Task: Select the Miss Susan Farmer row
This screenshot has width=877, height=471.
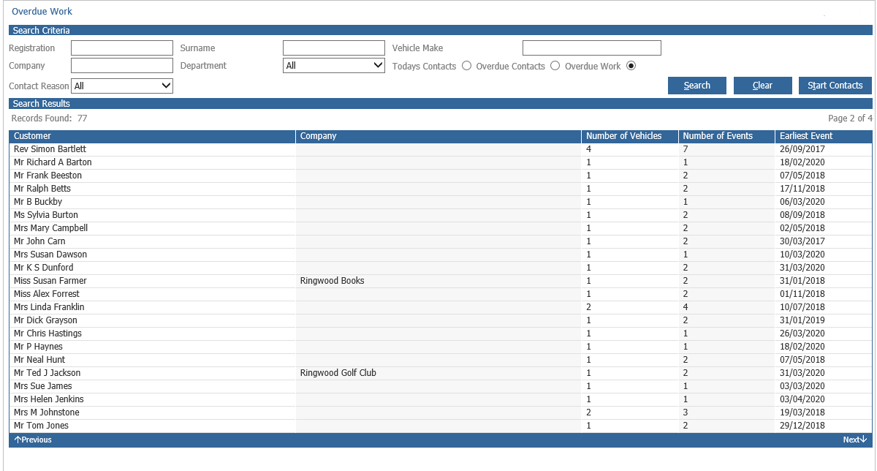Action: (x=441, y=281)
